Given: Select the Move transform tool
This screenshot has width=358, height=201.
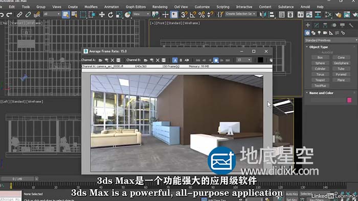Looking at the screenshot, I should click(x=102, y=15).
